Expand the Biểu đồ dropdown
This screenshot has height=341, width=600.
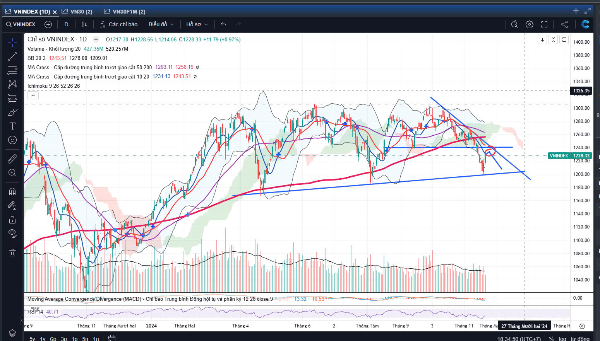tap(161, 24)
